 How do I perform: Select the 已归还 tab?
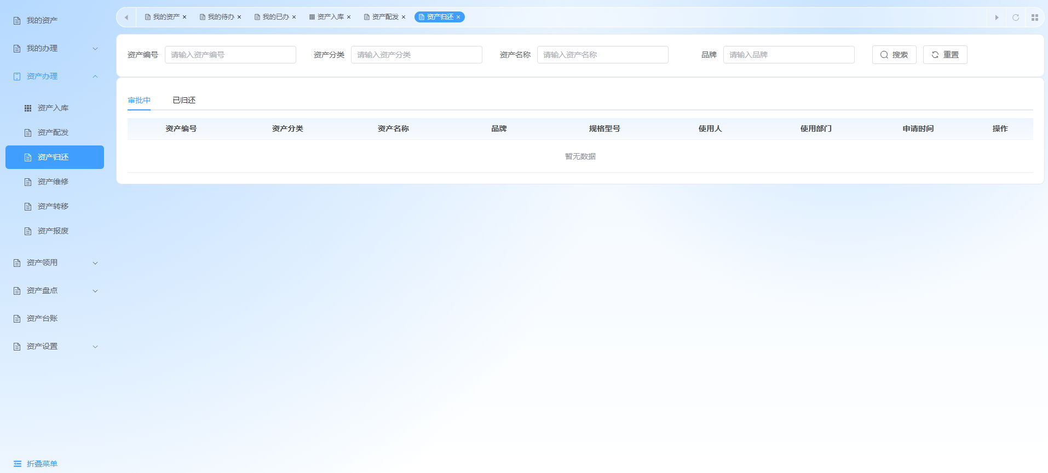[x=184, y=100]
